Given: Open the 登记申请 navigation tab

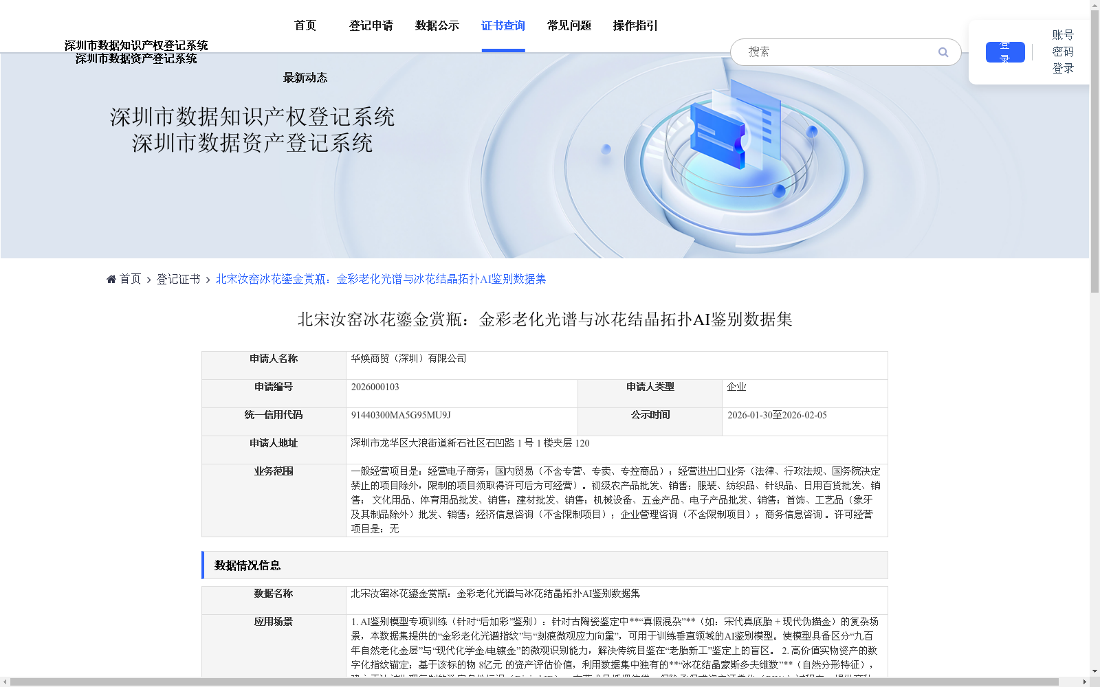Looking at the screenshot, I should [371, 25].
